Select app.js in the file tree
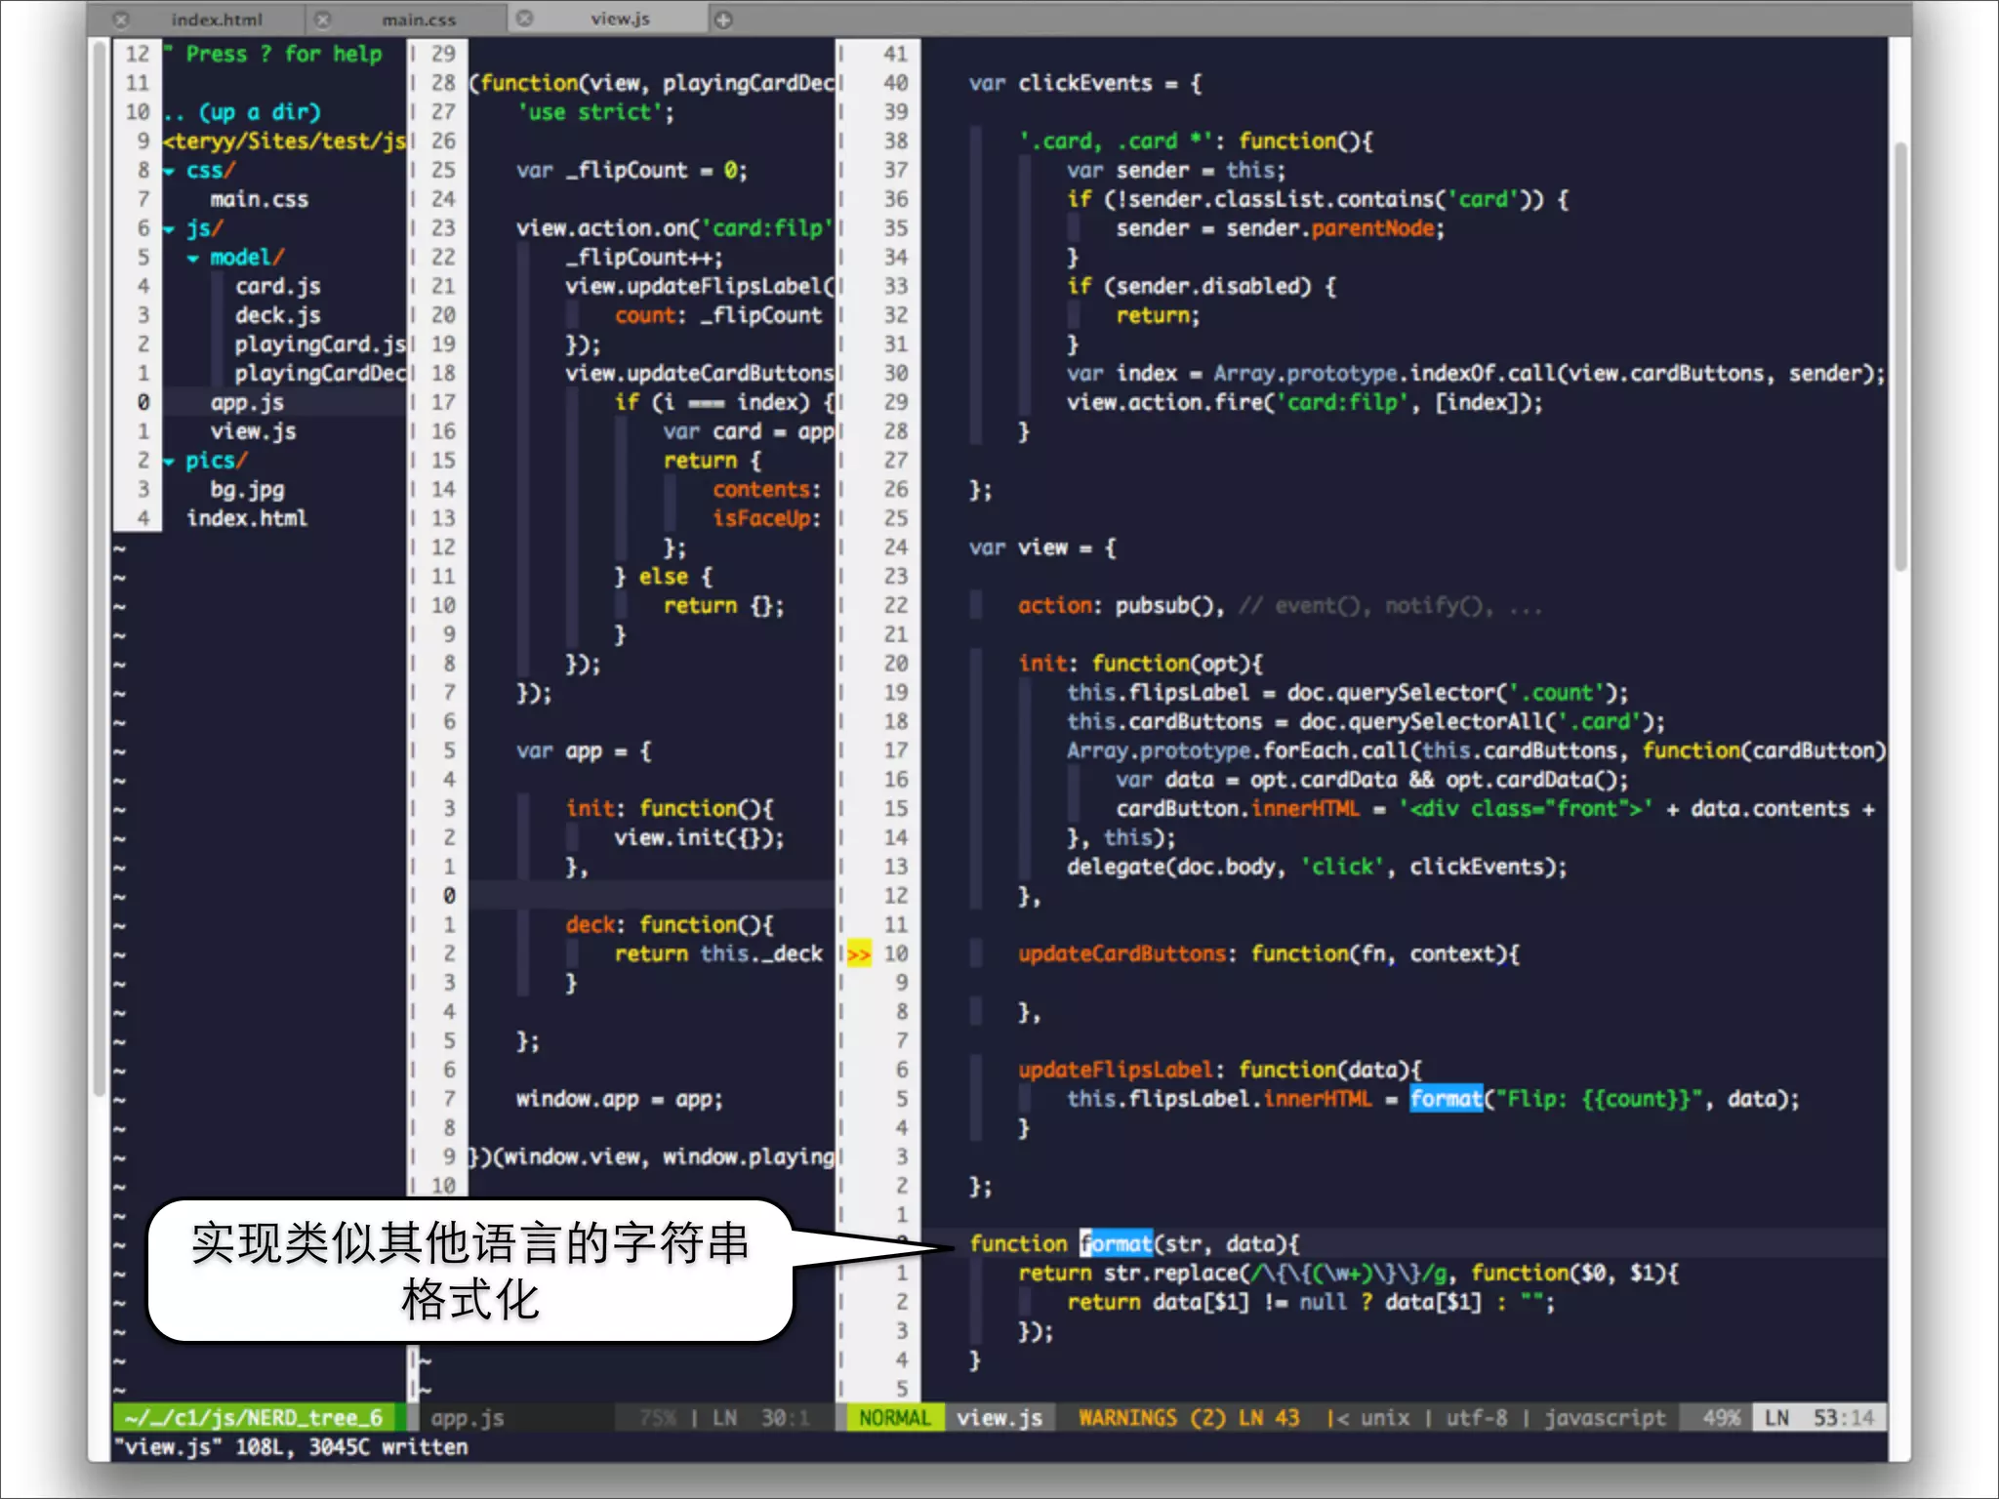Viewport: 1999px width, 1499px height. point(247,402)
